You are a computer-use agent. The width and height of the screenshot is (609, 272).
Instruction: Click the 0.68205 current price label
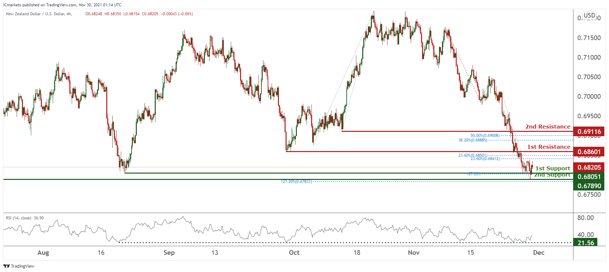coord(589,167)
